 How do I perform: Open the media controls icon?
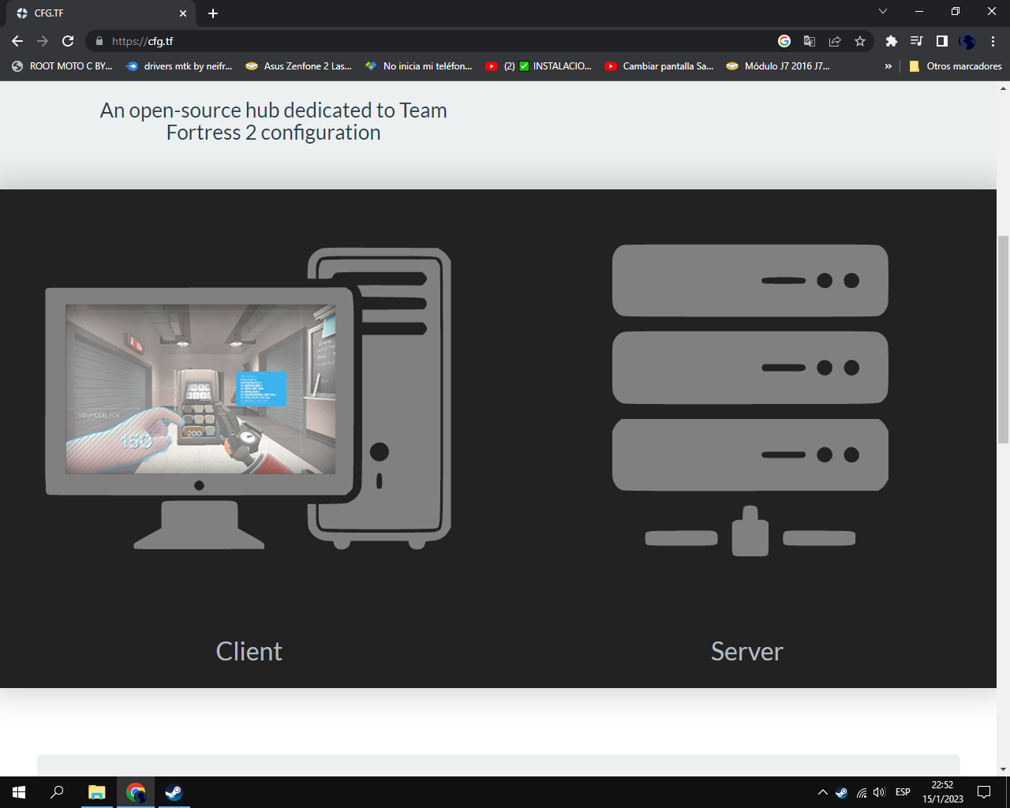pos(917,41)
